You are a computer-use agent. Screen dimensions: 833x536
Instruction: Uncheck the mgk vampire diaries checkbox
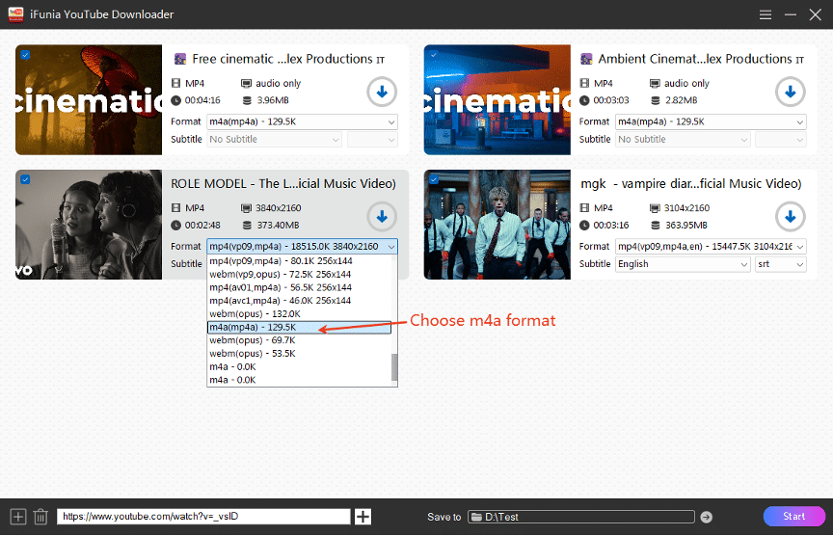pyautogui.click(x=434, y=179)
